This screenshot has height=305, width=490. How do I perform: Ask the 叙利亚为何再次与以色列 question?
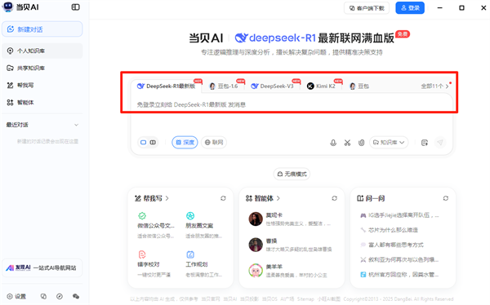click(x=399, y=259)
